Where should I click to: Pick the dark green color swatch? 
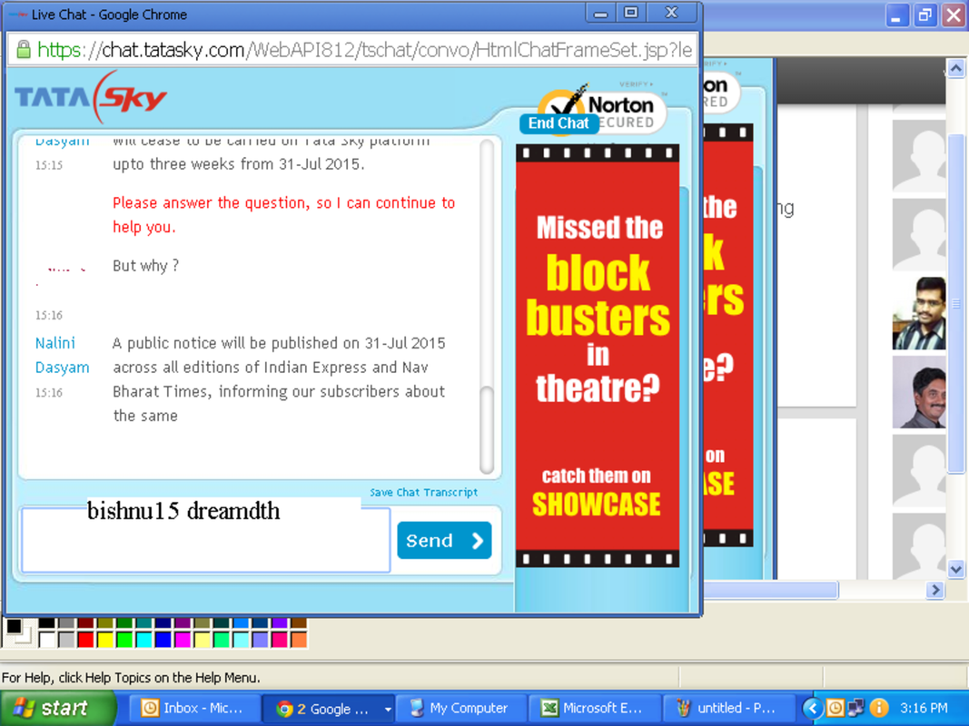[124, 623]
